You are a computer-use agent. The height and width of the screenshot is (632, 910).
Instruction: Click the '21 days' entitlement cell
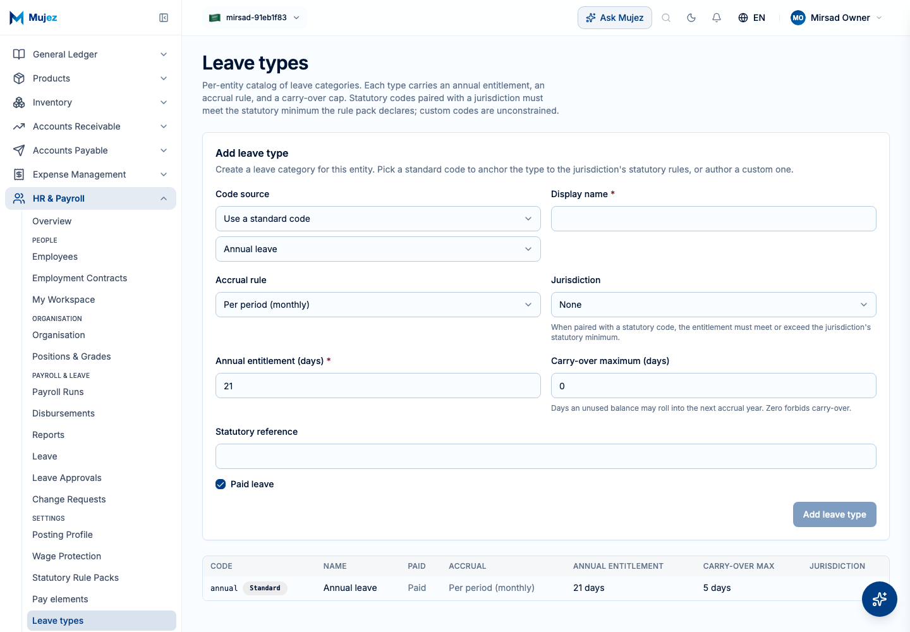click(589, 588)
